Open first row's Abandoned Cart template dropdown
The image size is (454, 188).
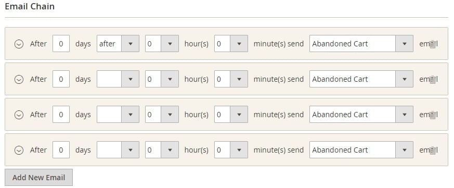(x=361, y=44)
